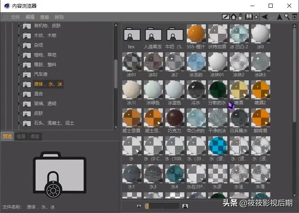This screenshot has width=299, height=213.
Task: Select the 水4 material thumbnail
Action: (175, 174)
